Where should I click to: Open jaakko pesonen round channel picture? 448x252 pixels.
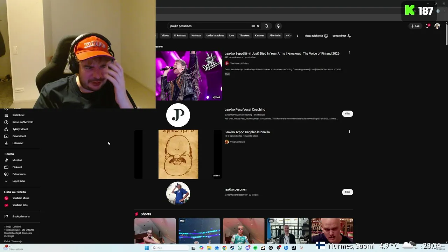click(178, 193)
